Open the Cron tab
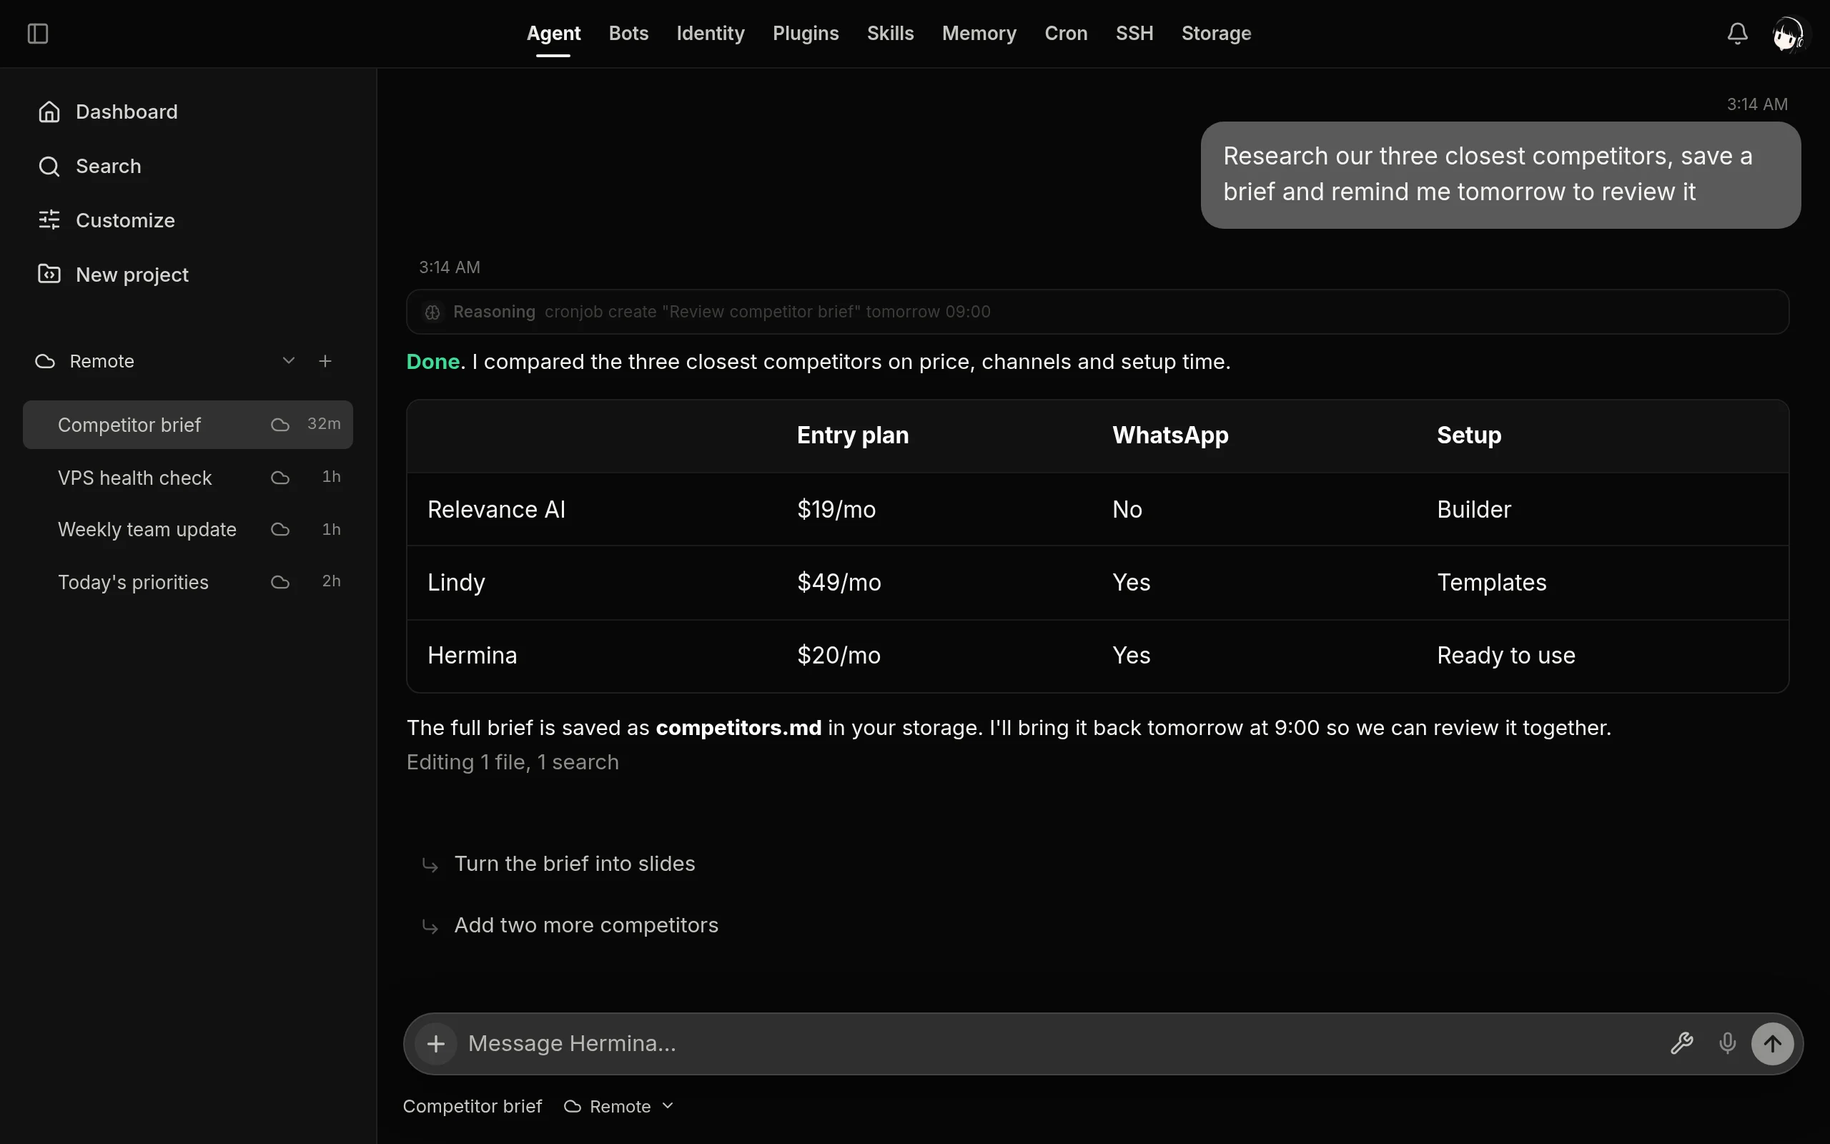Viewport: 1830px width, 1144px height. (1066, 34)
